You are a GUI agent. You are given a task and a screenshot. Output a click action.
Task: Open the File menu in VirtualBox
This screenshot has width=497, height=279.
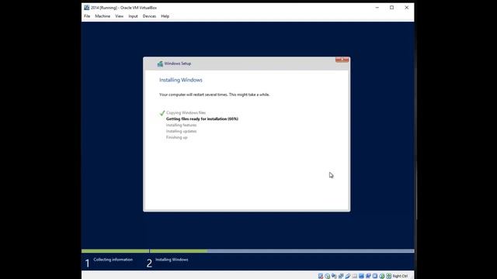87,16
